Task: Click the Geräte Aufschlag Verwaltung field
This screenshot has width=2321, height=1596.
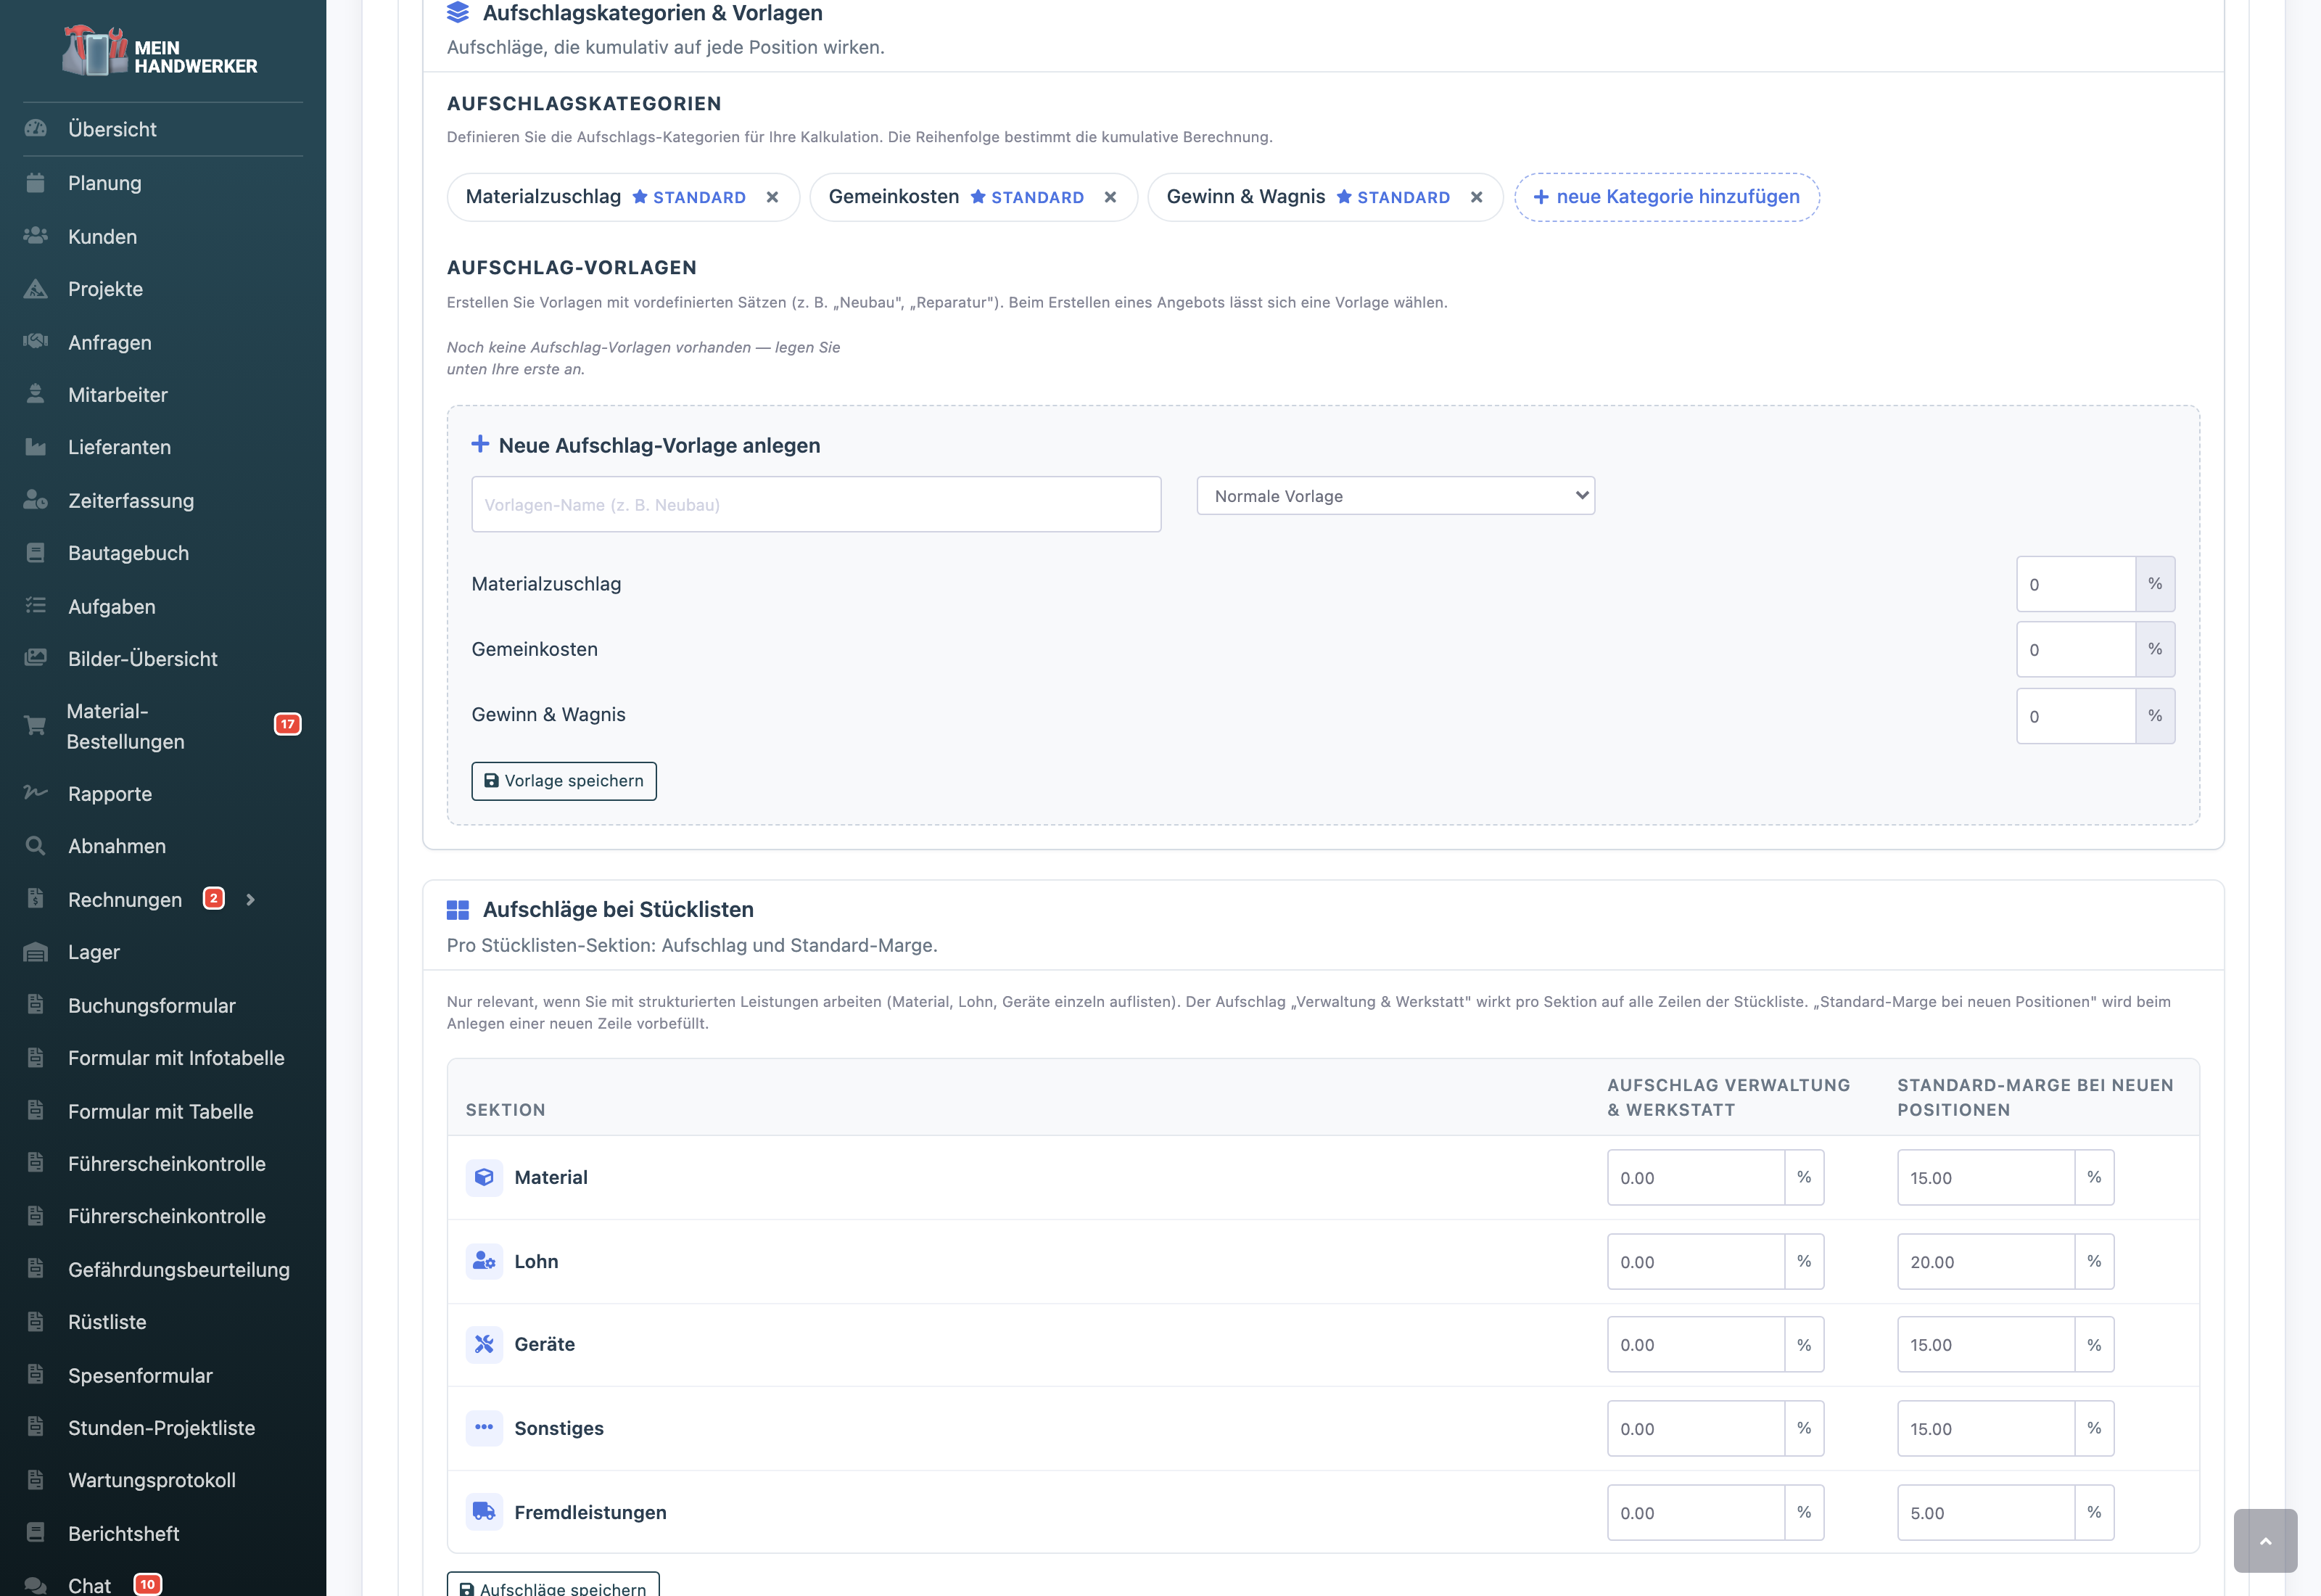Action: [x=1695, y=1344]
